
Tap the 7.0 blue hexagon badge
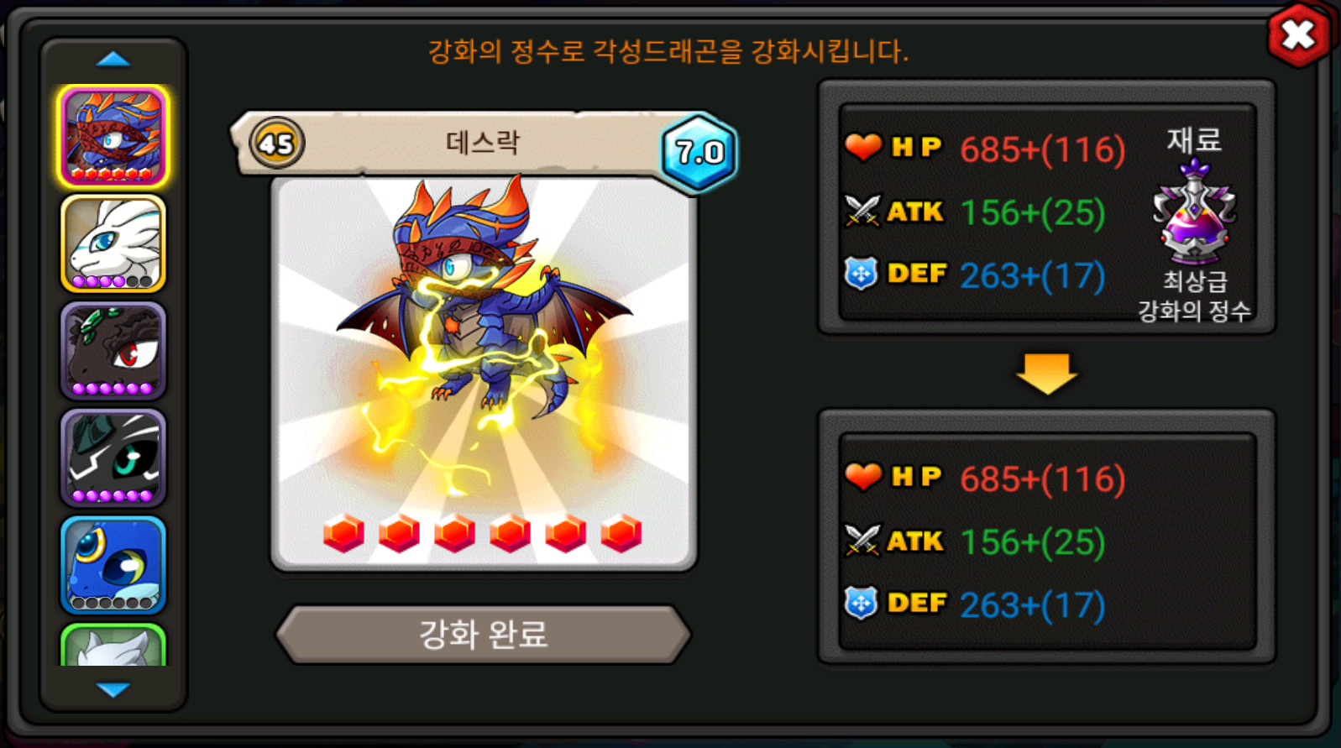pyautogui.click(x=699, y=152)
